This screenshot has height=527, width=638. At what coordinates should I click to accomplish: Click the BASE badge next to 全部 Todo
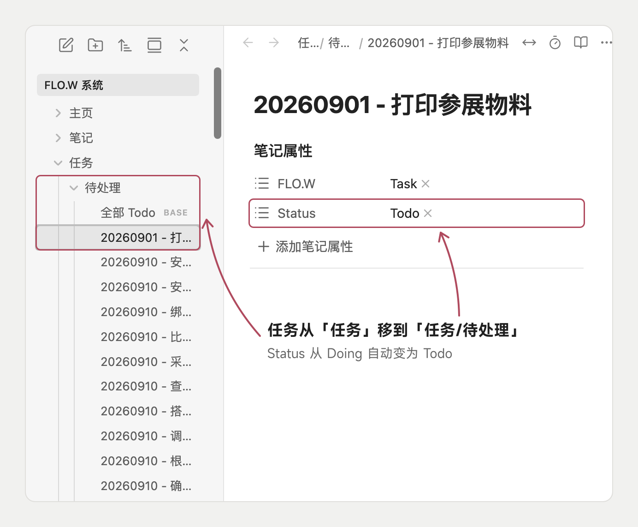click(x=176, y=213)
